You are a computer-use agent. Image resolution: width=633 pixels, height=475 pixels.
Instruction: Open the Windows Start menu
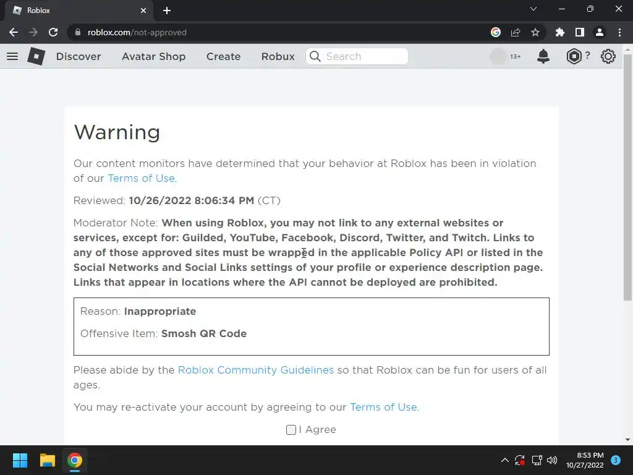pos(20,460)
